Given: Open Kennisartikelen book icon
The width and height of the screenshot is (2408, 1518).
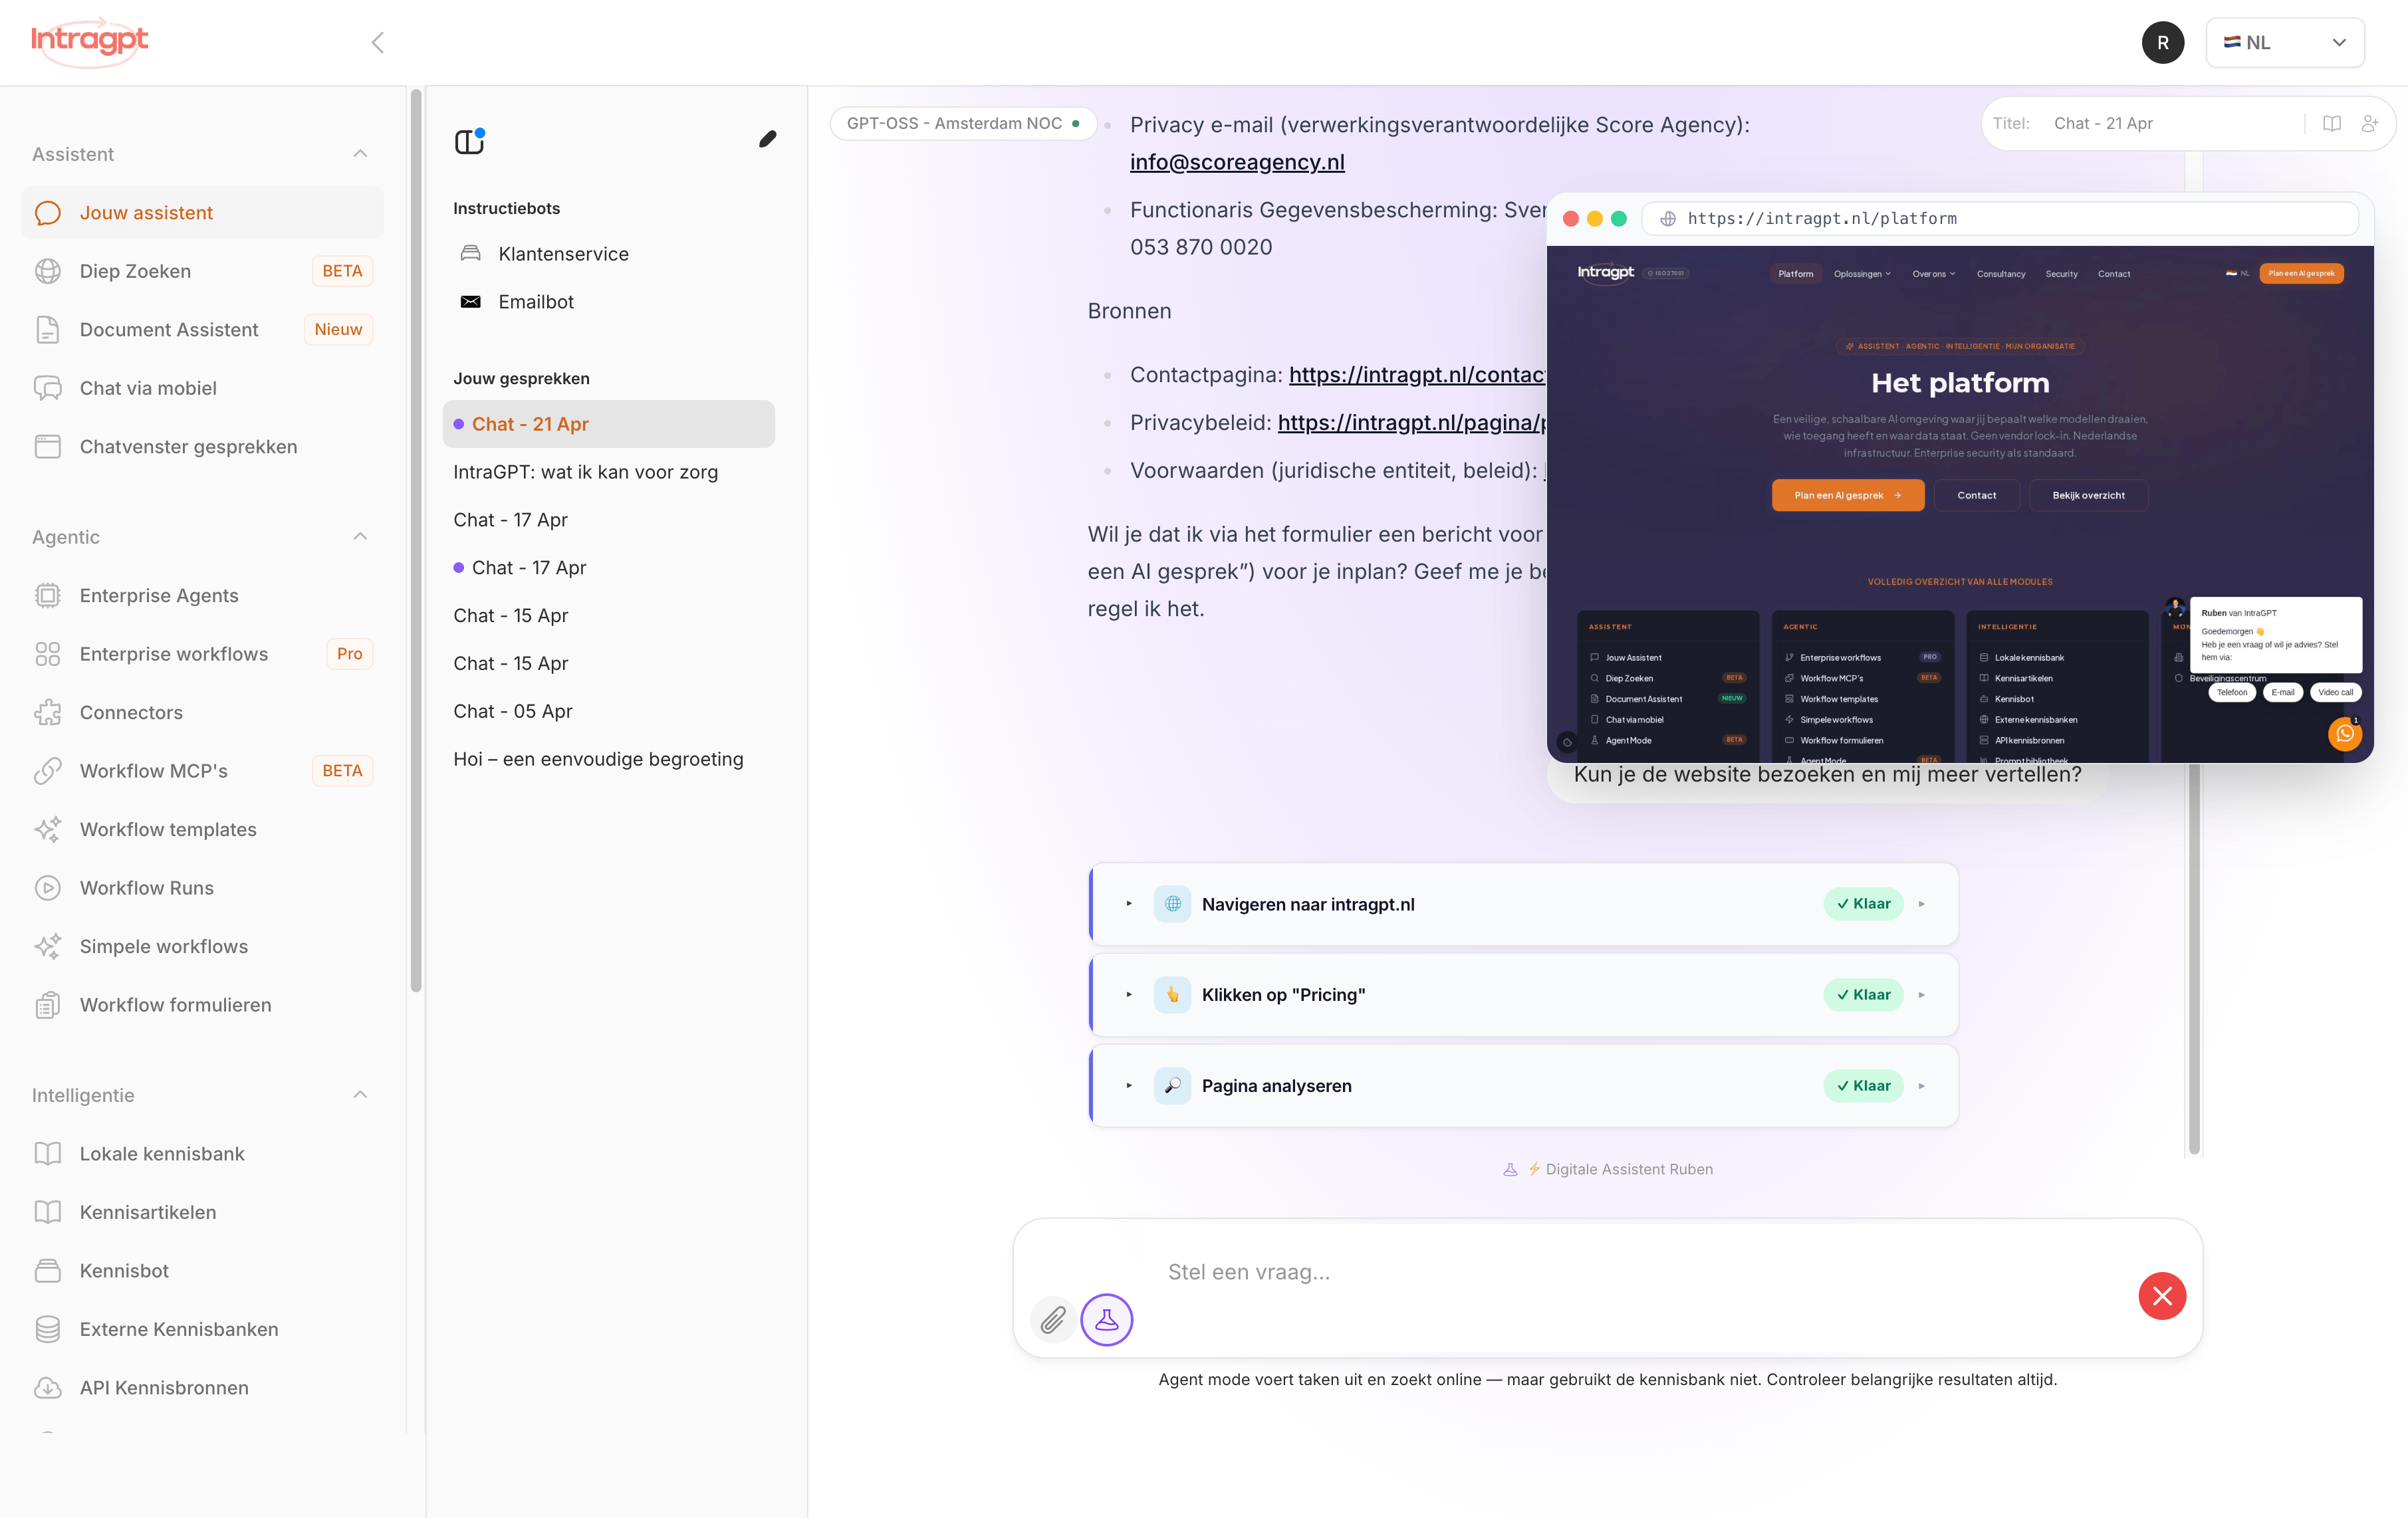Looking at the screenshot, I should tap(48, 1212).
